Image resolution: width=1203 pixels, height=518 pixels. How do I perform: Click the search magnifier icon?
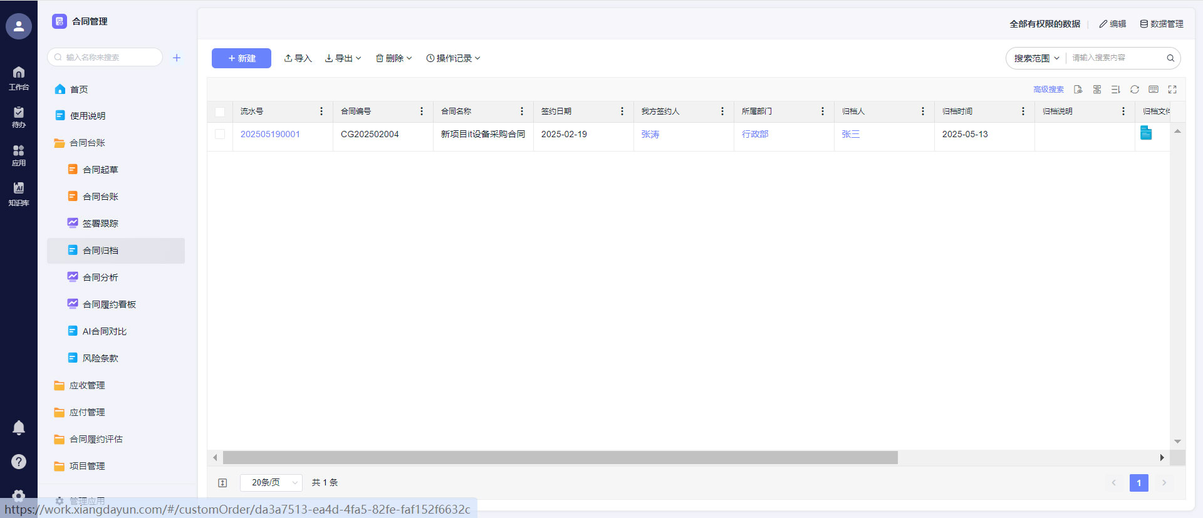click(1170, 58)
